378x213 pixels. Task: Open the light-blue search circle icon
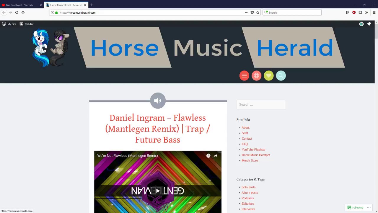coord(281,76)
